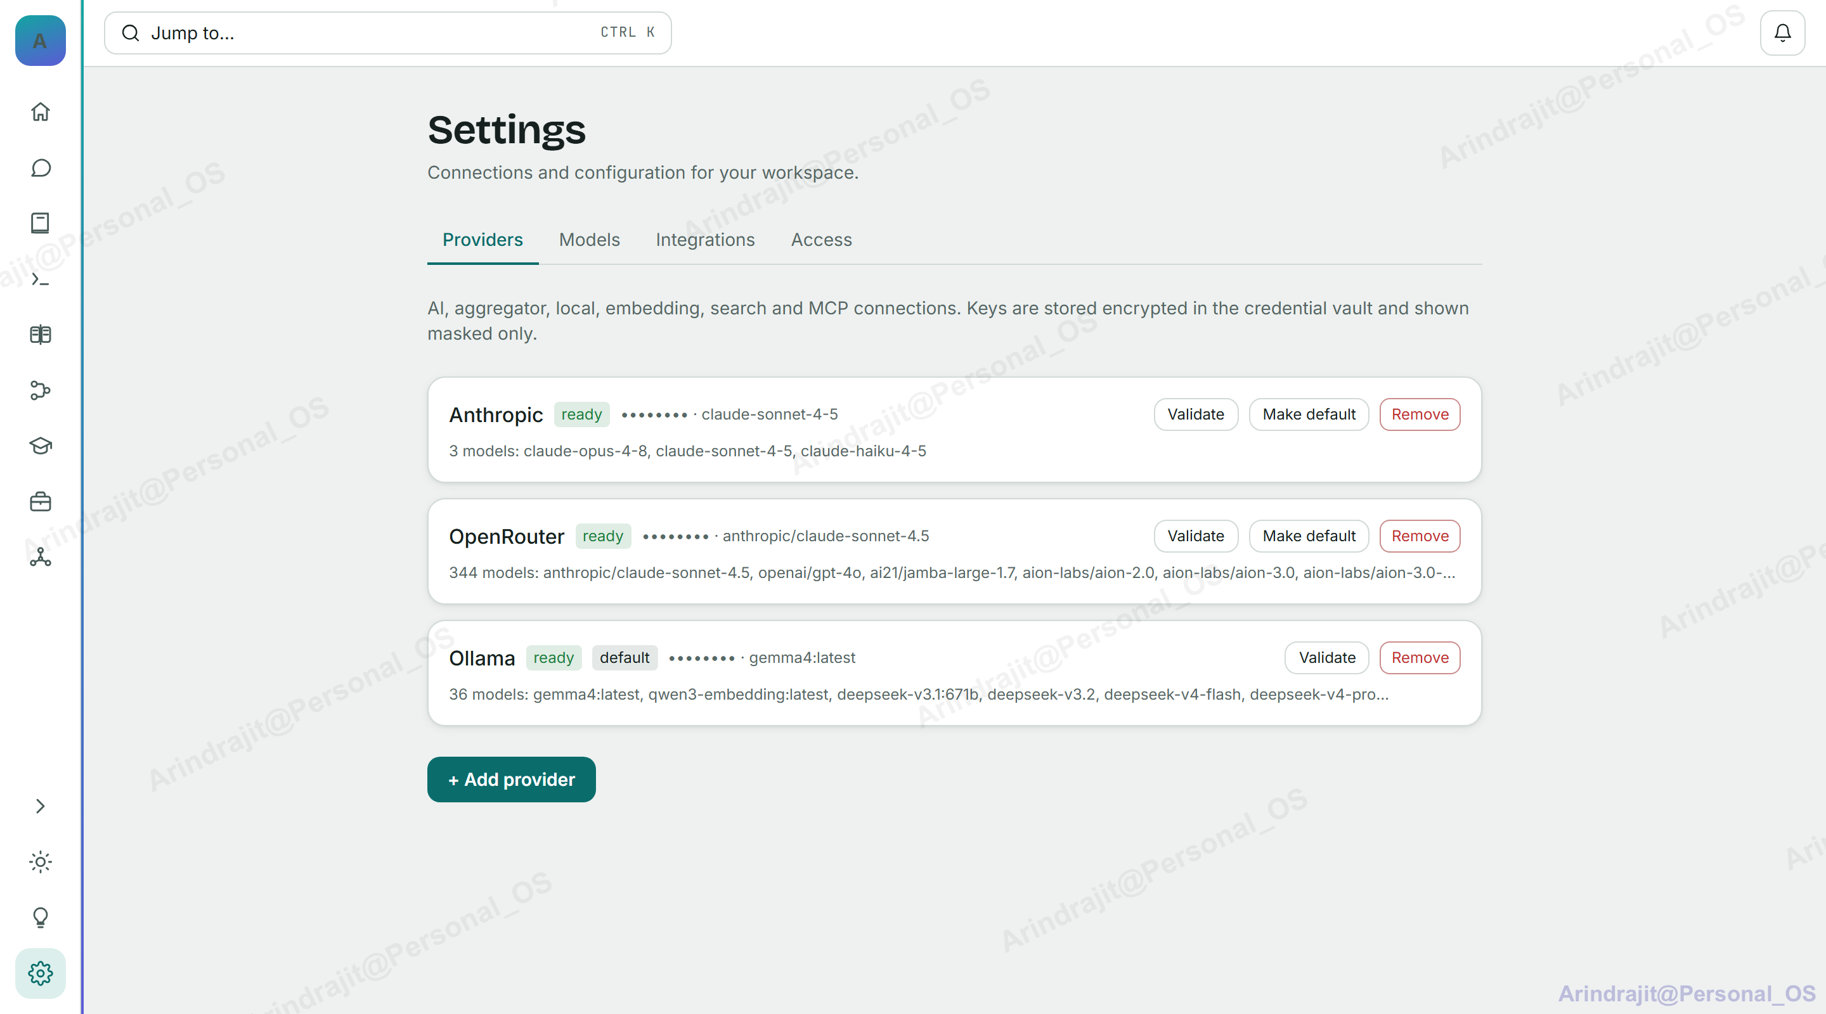Screen dimensions: 1826x1014
Task: Open the terminal prompt icon in the sidebar
Action: [x=41, y=279]
